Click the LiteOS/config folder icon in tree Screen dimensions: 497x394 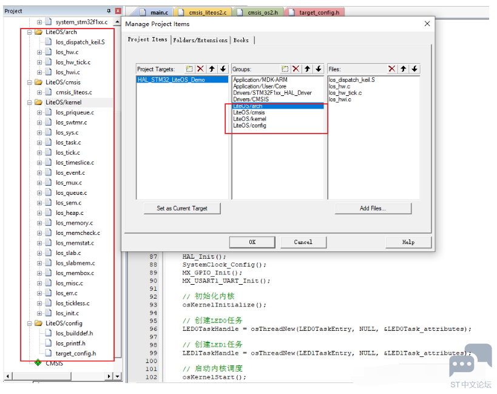[x=39, y=323]
